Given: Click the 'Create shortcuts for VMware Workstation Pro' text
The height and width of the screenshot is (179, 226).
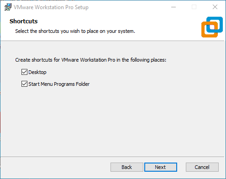Looking at the screenshot, I should point(91,60).
